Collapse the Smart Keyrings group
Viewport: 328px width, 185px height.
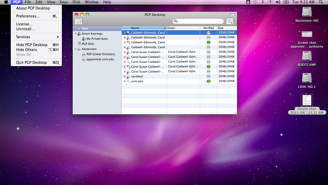pos(76,34)
